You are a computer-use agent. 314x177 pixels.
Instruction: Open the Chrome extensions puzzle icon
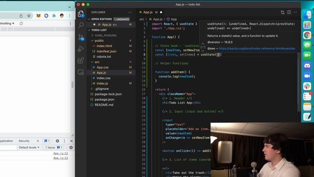(54, 16)
